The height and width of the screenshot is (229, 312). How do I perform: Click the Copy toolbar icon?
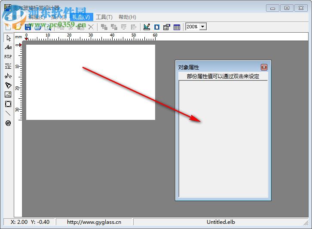click(x=61, y=27)
